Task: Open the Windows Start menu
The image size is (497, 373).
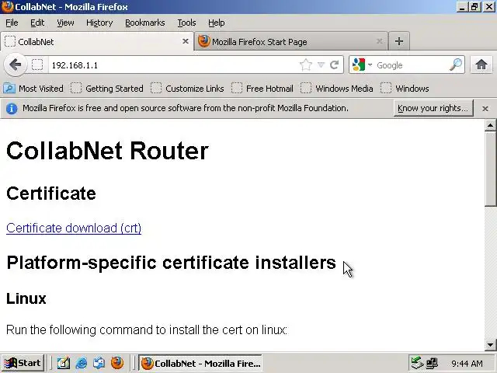Action: (23, 363)
